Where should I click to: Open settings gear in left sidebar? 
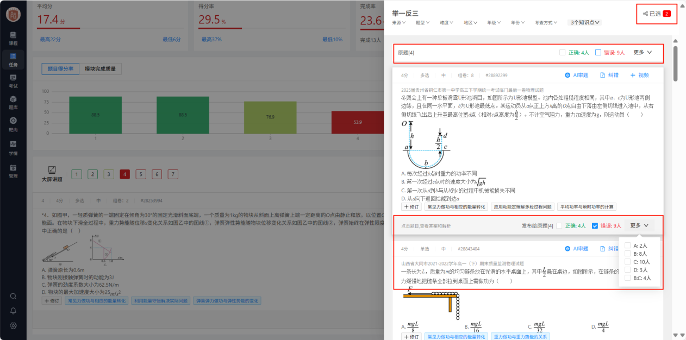(13, 325)
